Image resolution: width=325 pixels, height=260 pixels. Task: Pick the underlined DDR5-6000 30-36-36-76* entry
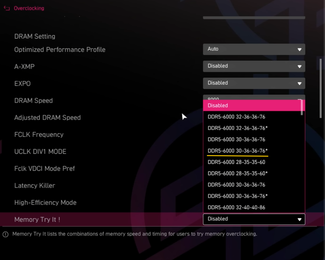pyautogui.click(x=237, y=151)
